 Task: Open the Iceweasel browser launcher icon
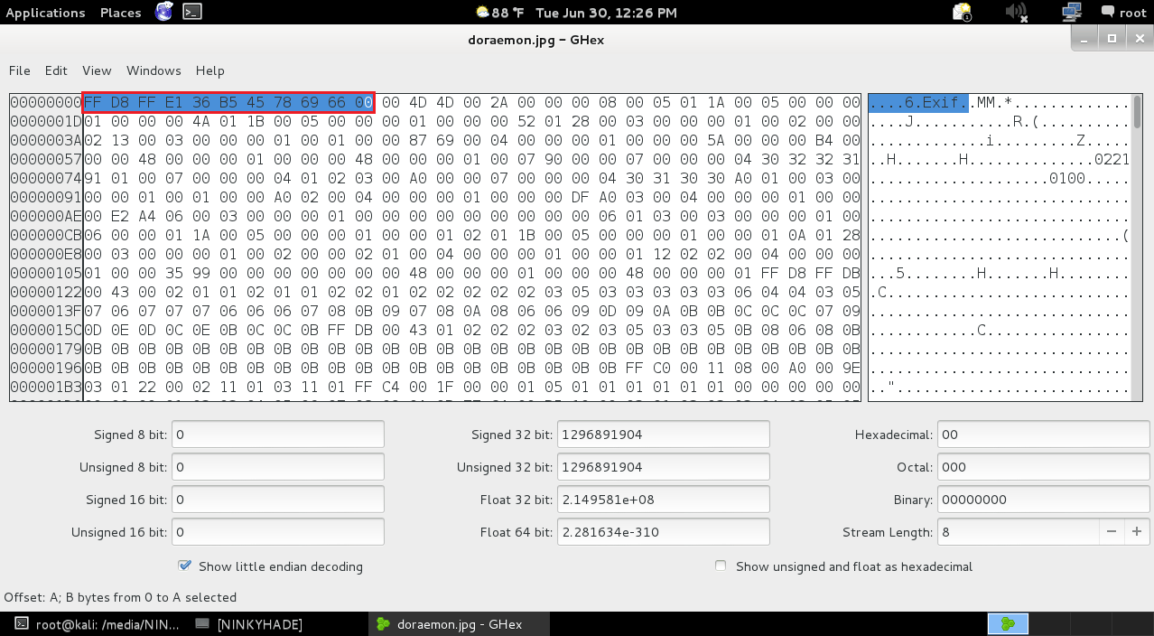(x=163, y=12)
